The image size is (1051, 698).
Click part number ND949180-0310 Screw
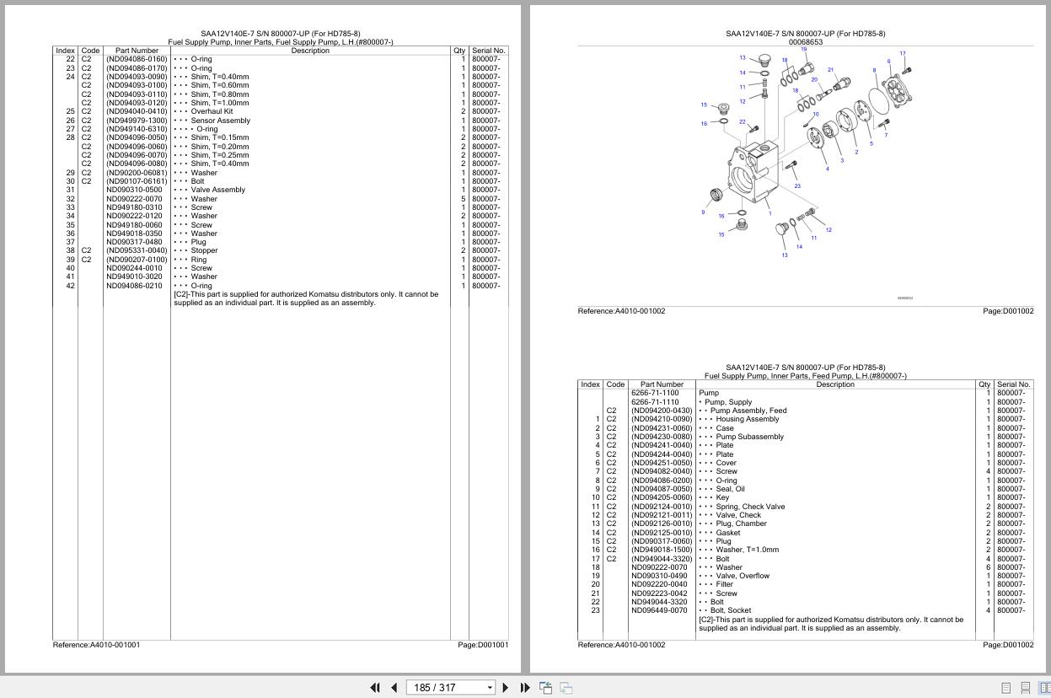point(134,207)
